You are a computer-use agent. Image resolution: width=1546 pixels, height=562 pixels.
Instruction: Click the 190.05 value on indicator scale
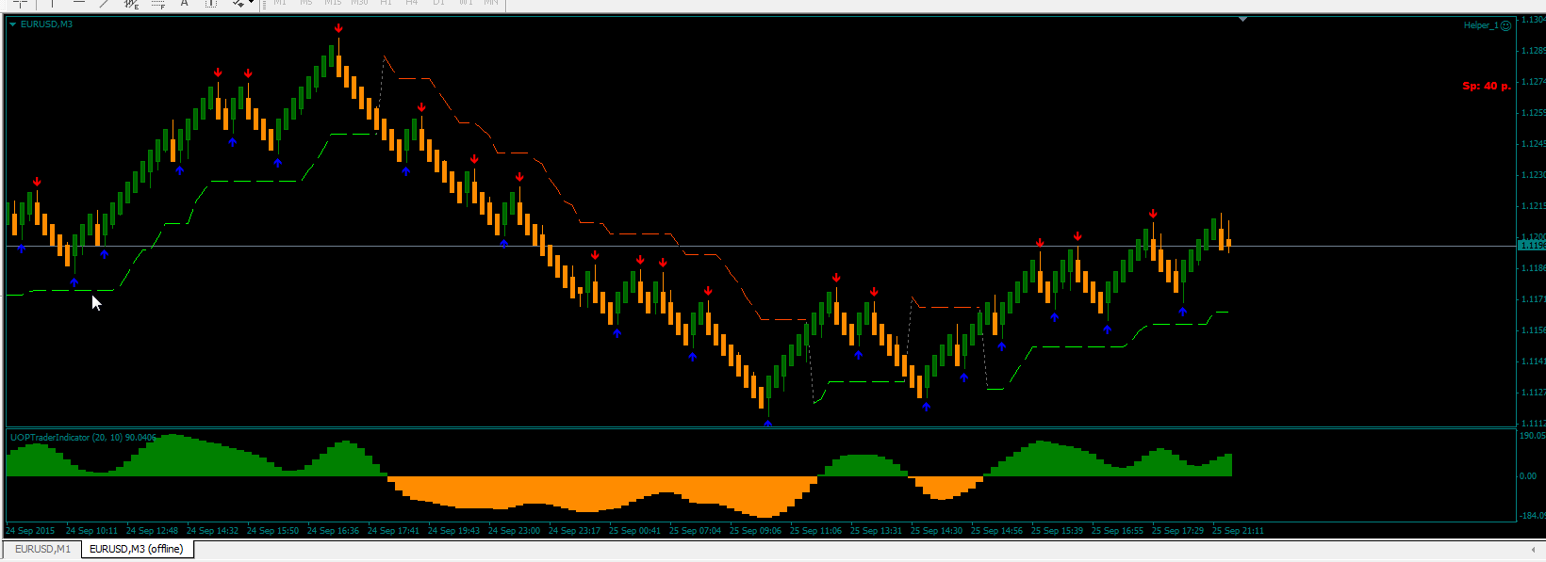click(1532, 436)
